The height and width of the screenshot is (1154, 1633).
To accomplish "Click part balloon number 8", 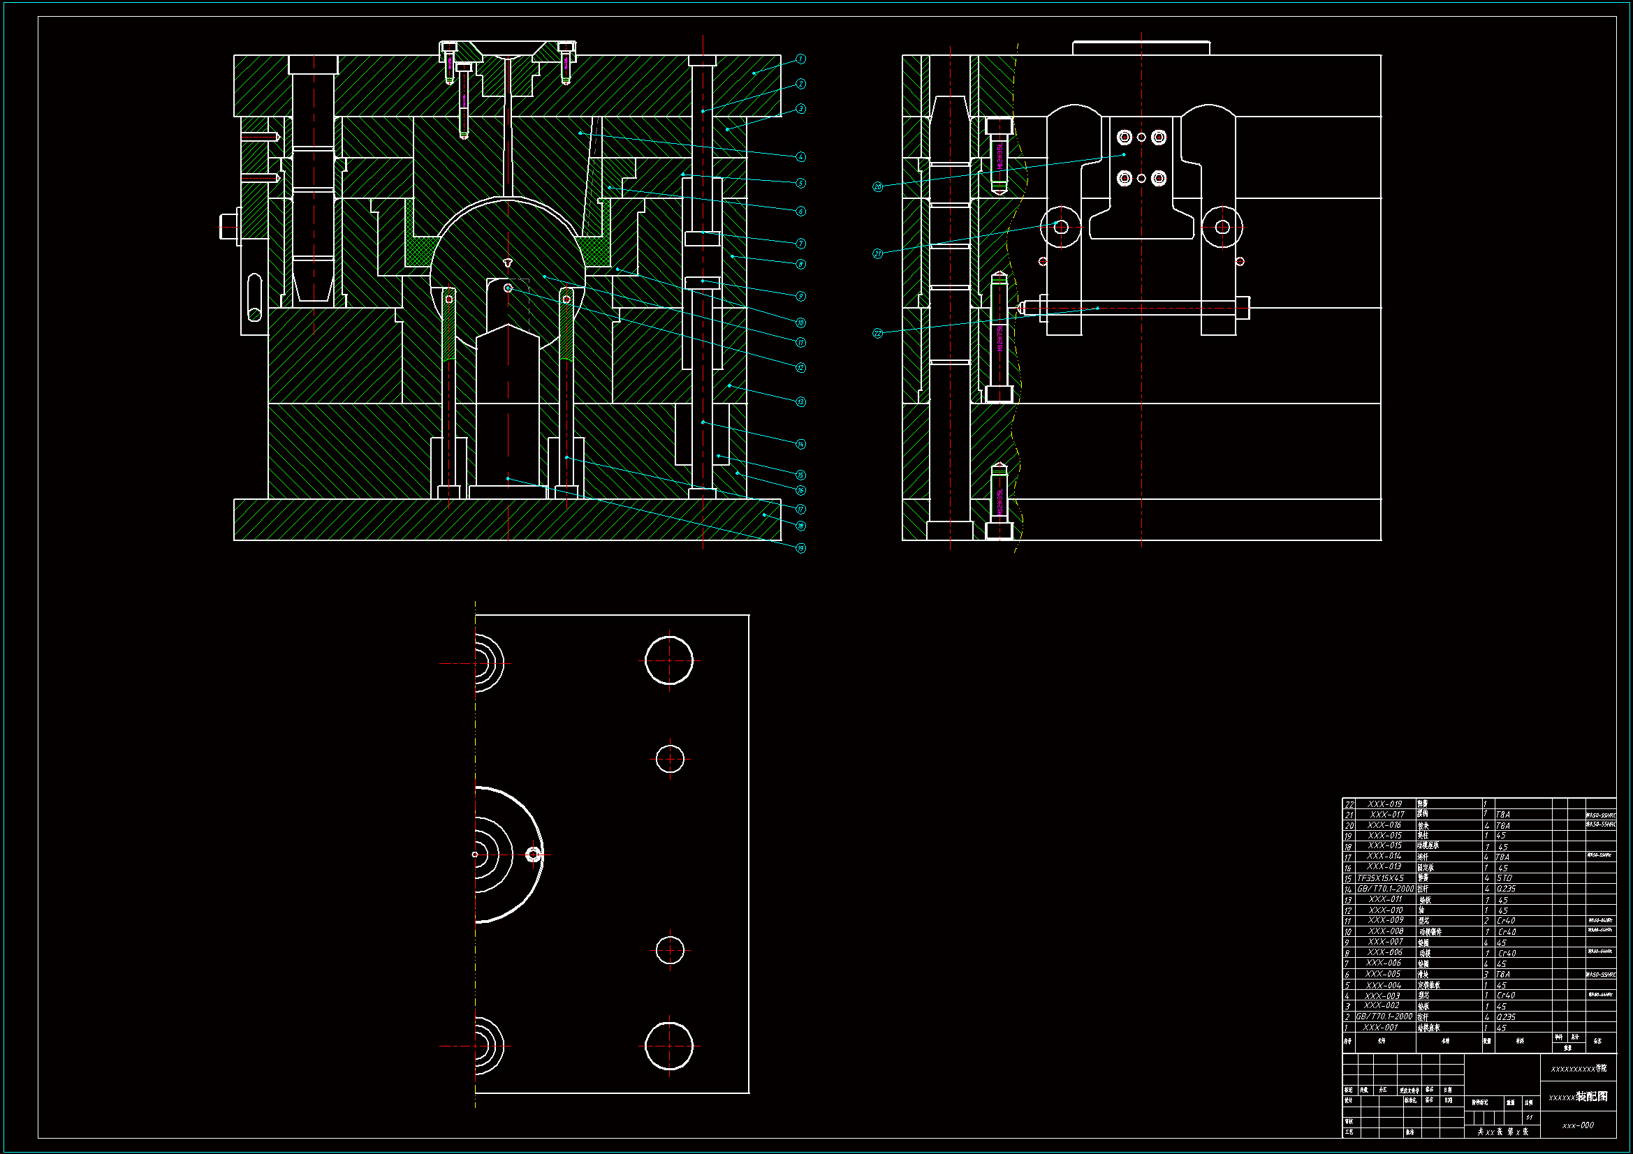I will 800,264.
